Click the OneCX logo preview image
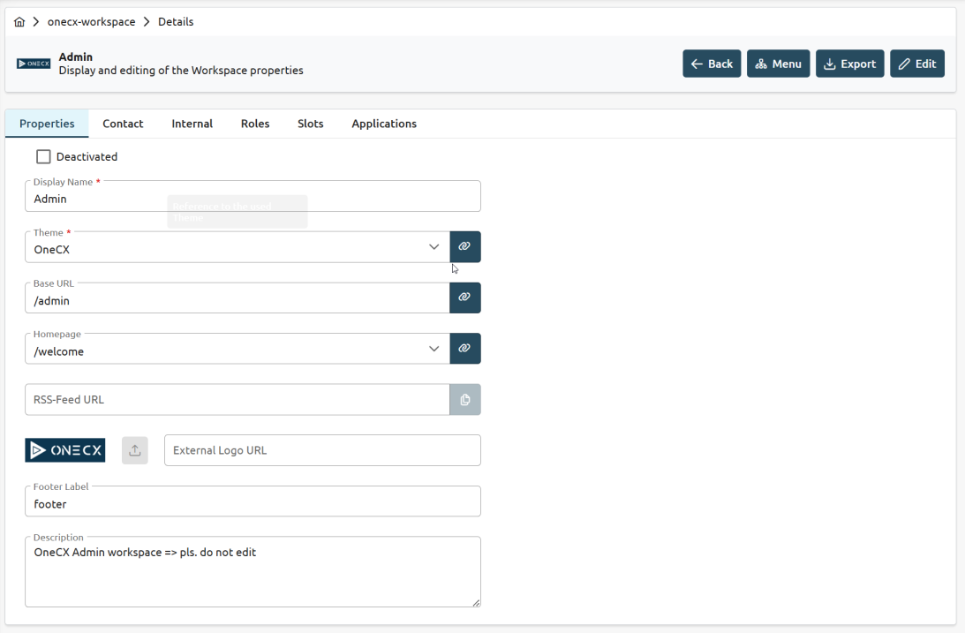This screenshot has width=965, height=633. (x=64, y=450)
